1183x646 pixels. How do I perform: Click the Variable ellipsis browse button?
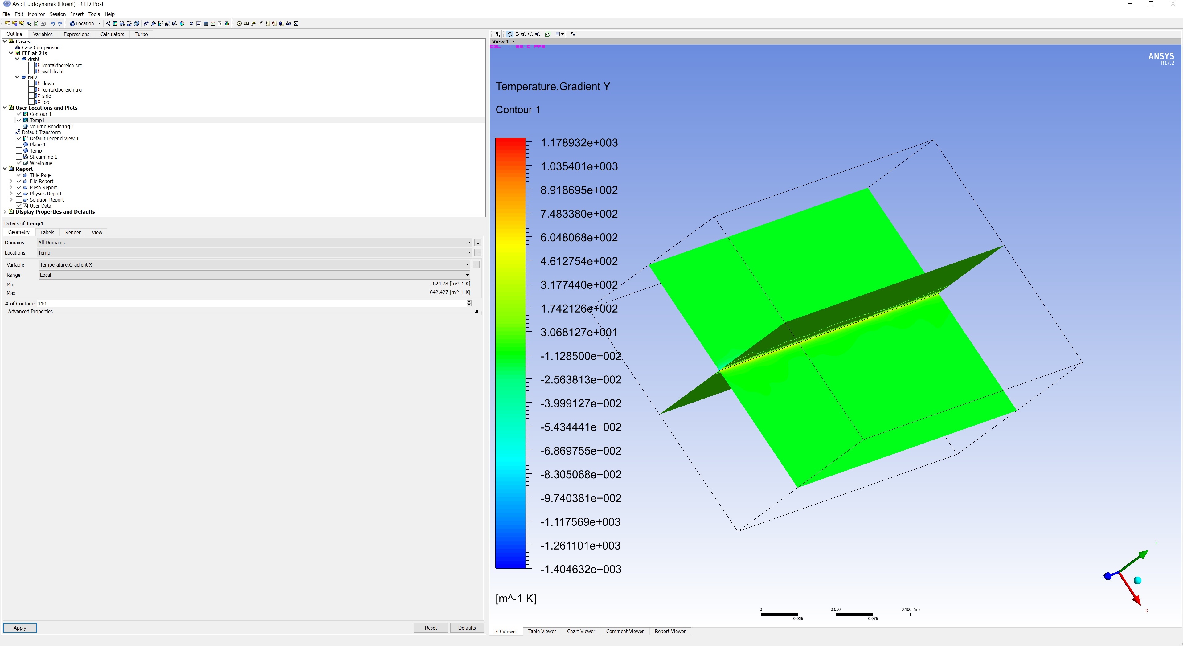pos(476,265)
